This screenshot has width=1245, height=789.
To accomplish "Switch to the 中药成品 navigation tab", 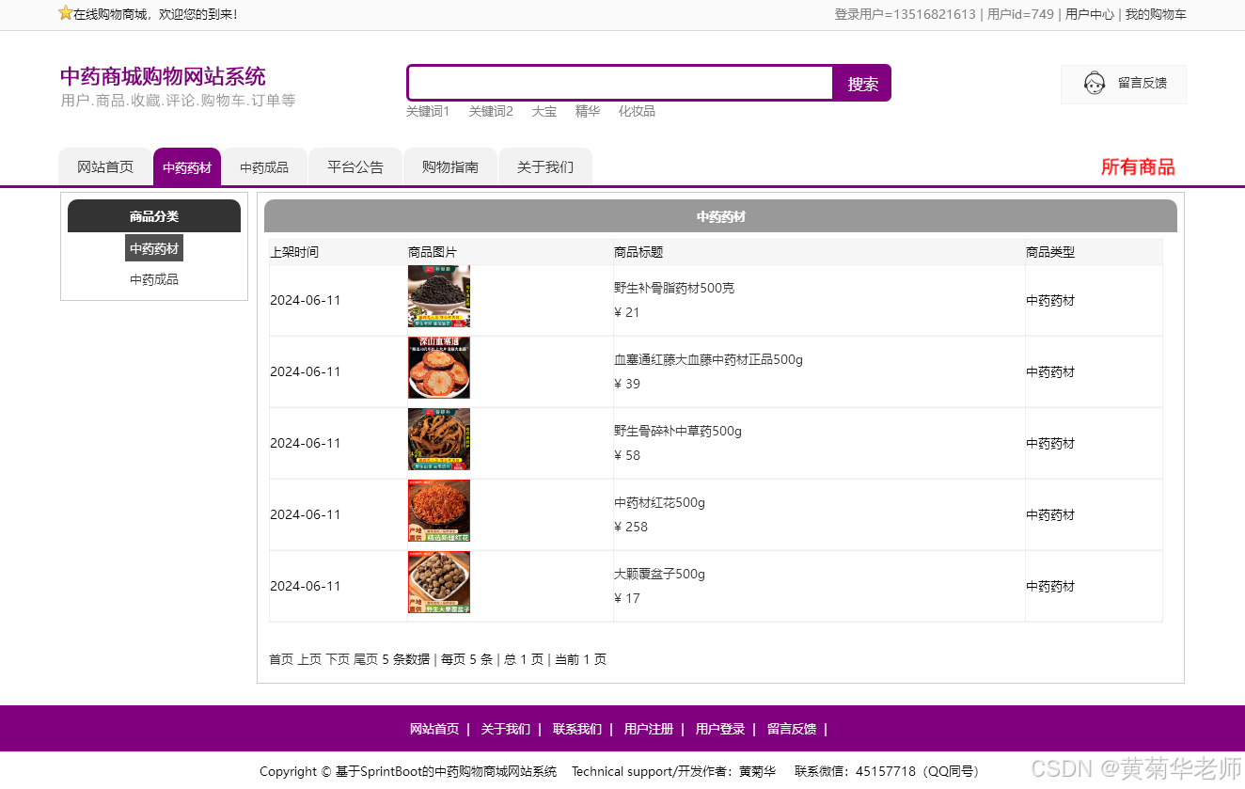I will [x=264, y=167].
